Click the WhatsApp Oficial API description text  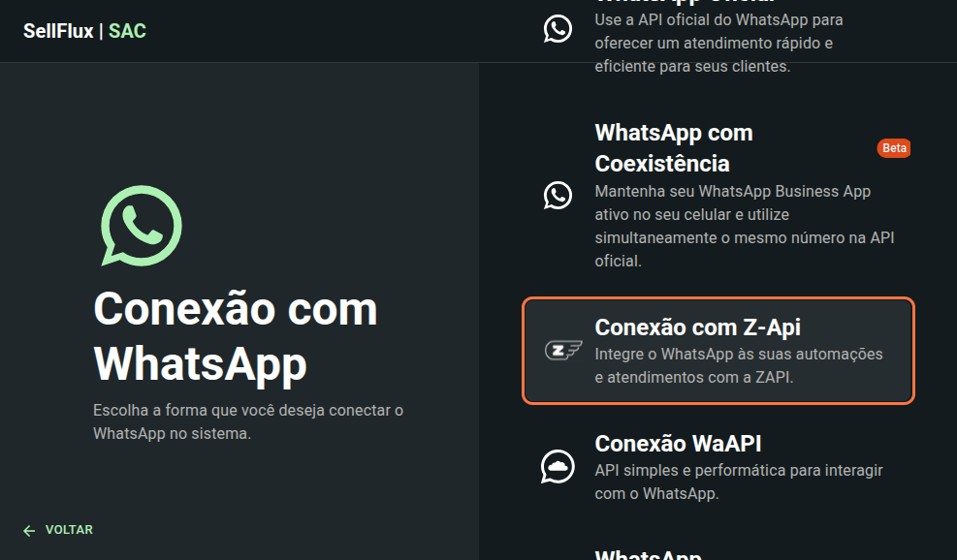point(719,43)
